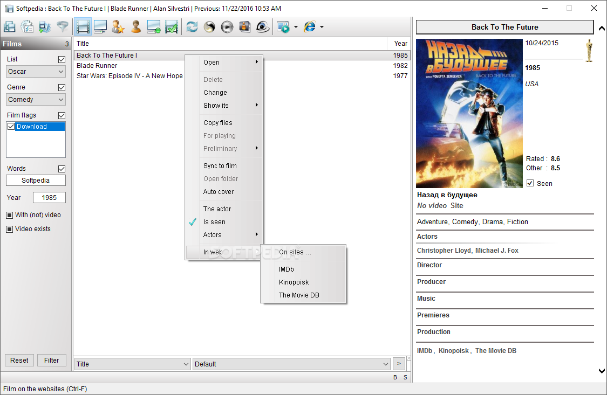Choose Kinopoisk from the In web submenu
Viewport: 607px width, 395px height.
coord(303,282)
